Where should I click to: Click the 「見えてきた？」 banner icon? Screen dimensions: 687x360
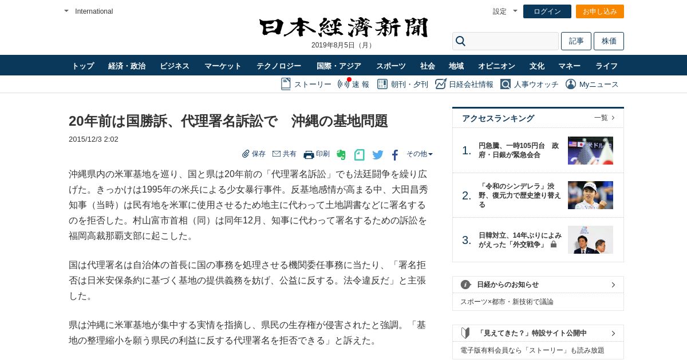[x=465, y=333]
